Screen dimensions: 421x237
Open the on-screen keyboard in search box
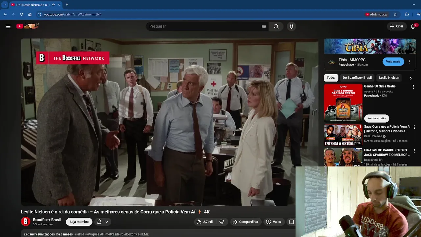[x=264, y=26]
